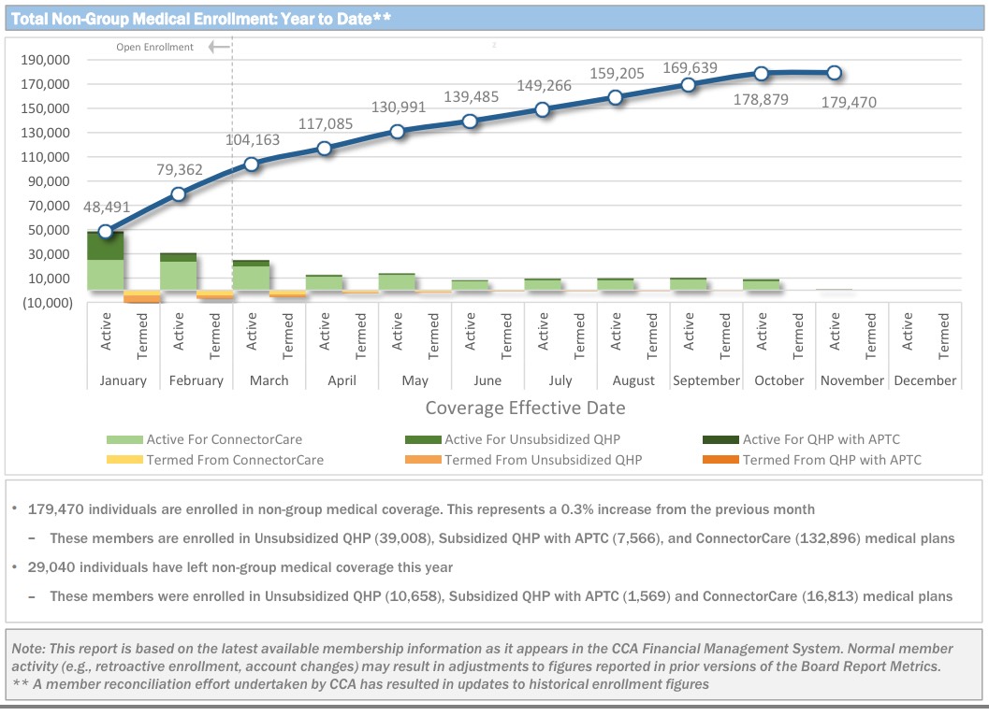Image resolution: width=989 pixels, height=716 pixels.
Task: Select the March Active bar
Action: click(x=252, y=277)
